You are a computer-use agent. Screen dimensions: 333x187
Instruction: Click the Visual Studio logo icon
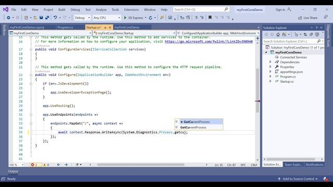pos(6,9)
